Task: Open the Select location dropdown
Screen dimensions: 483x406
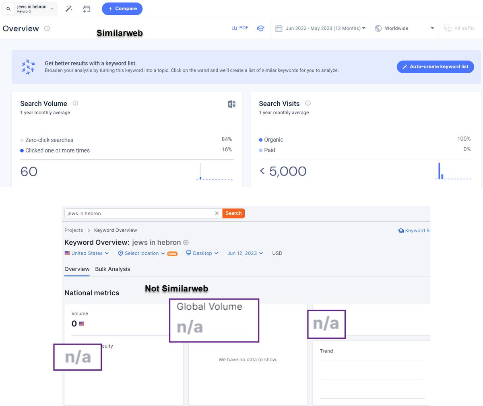Action: click(141, 253)
